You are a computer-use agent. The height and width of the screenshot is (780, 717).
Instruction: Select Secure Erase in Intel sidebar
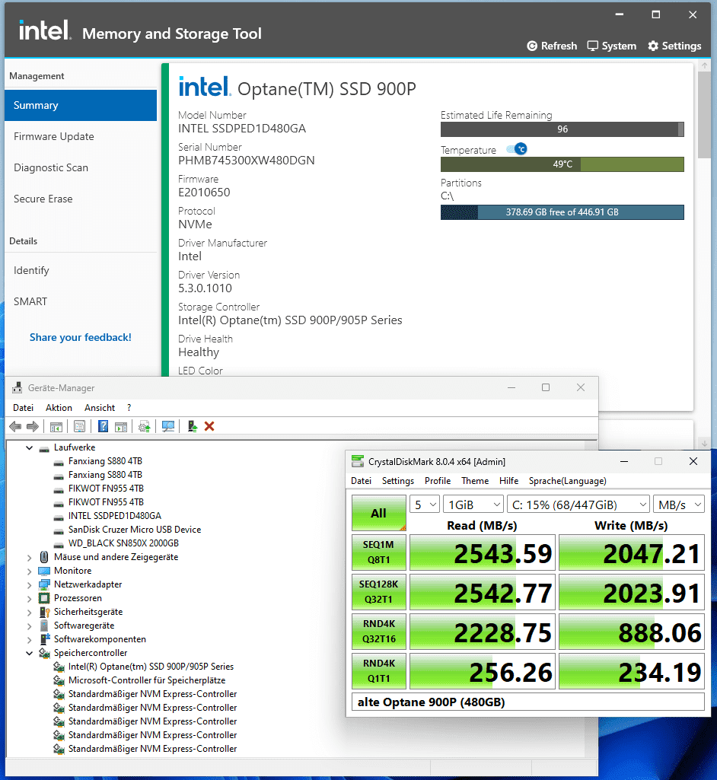click(81, 199)
